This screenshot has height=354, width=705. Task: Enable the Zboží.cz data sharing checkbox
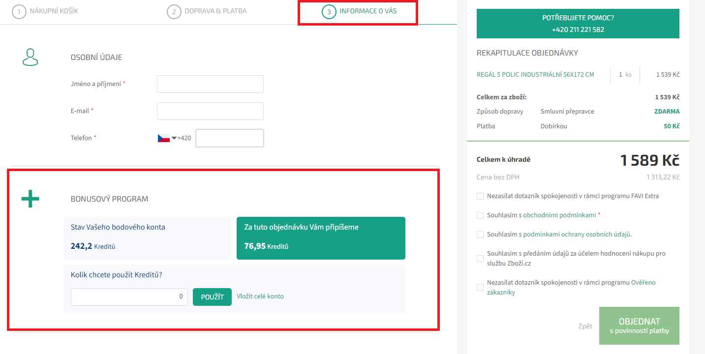click(x=480, y=259)
